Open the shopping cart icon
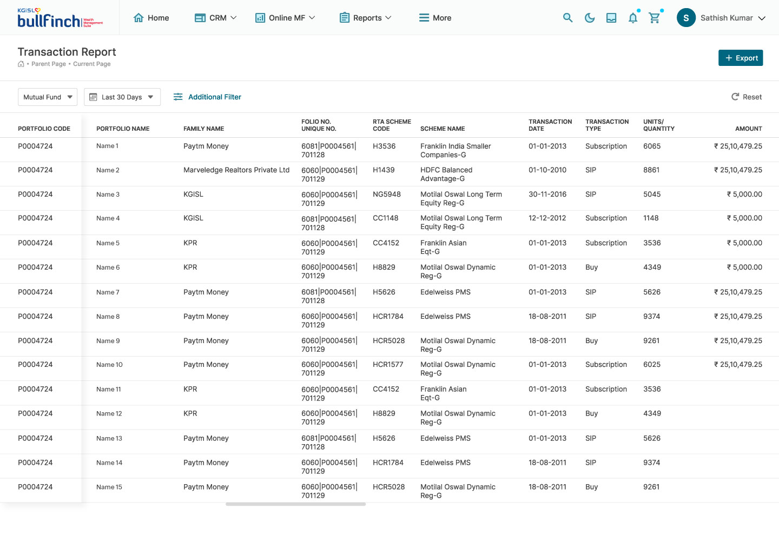Image resolution: width=779 pixels, height=556 pixels. [655, 18]
